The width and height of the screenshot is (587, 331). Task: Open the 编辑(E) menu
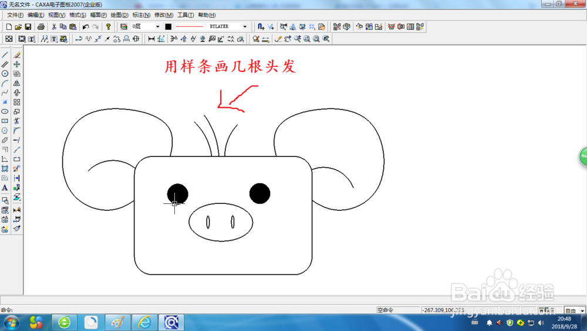(36, 15)
